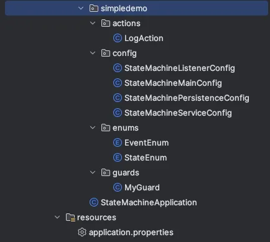Select the actions folder name
Image resolution: width=270 pixels, height=242 pixels.
point(126,24)
